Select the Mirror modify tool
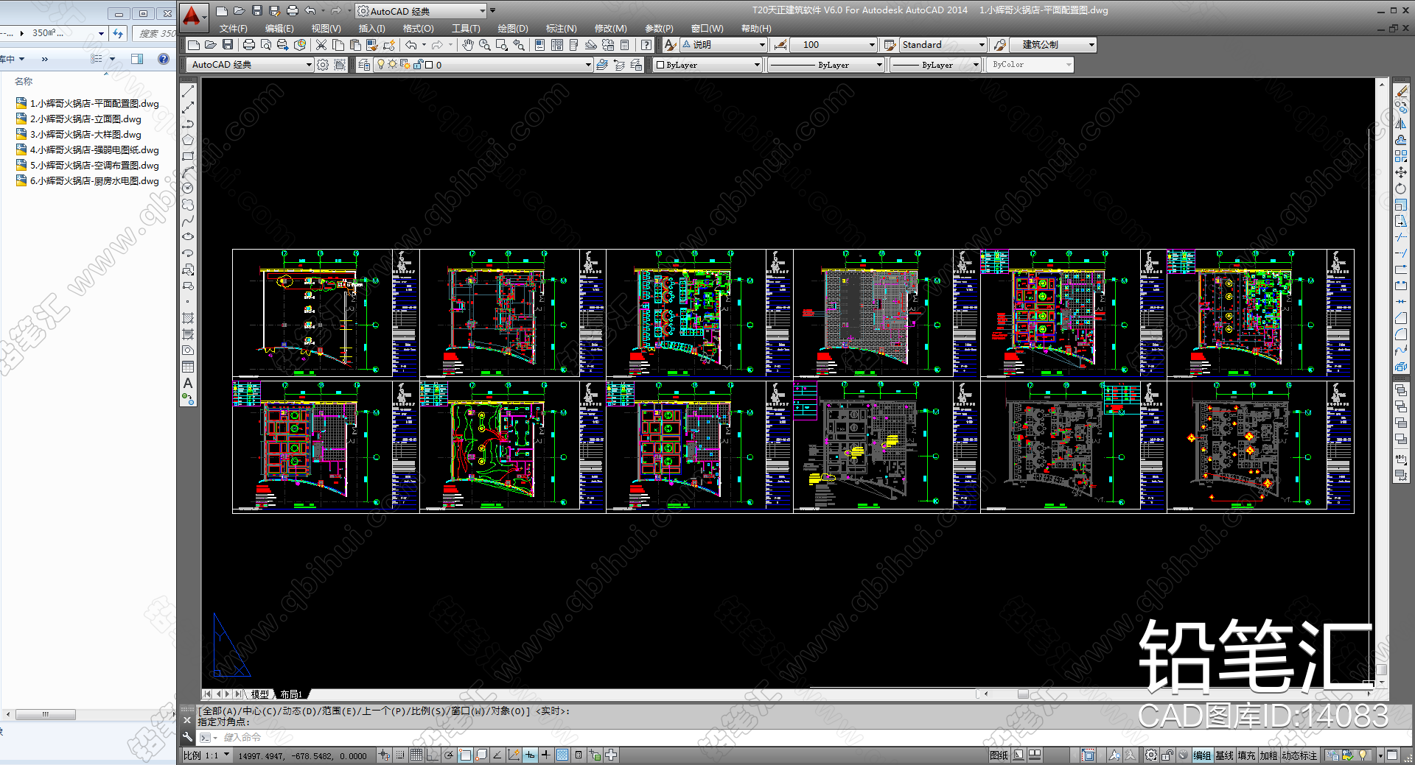The image size is (1415, 765). 1401,124
